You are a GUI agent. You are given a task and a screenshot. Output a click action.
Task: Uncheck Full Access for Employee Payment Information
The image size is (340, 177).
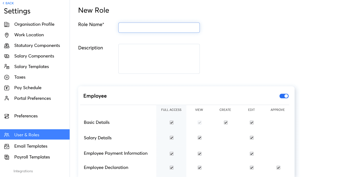pyautogui.click(x=172, y=154)
